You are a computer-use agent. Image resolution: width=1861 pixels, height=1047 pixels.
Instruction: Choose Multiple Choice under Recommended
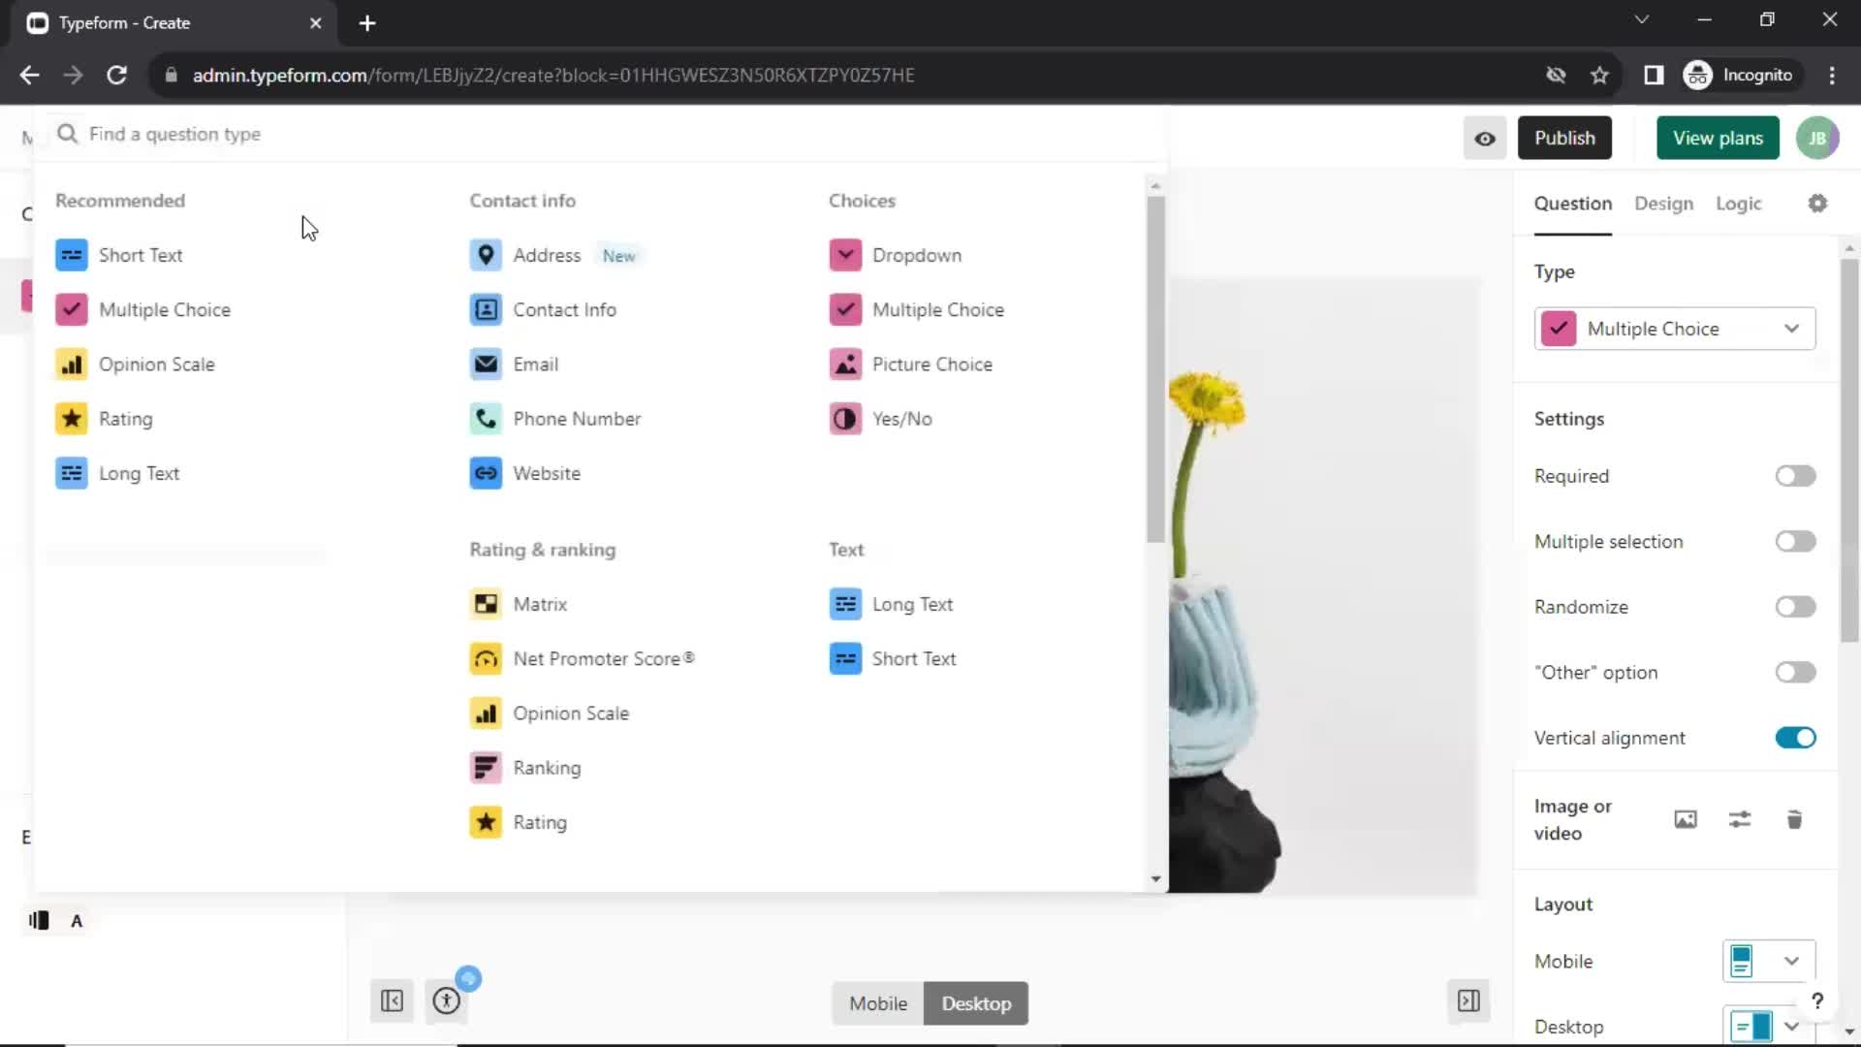[143, 309]
